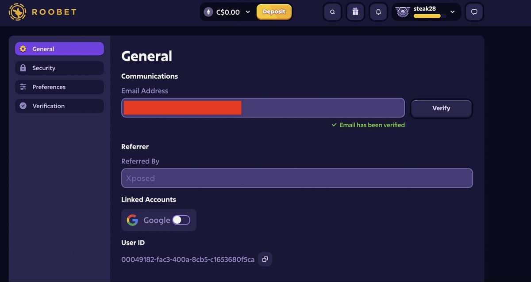Click the Verify email button
The height and width of the screenshot is (282, 531).
click(x=441, y=108)
